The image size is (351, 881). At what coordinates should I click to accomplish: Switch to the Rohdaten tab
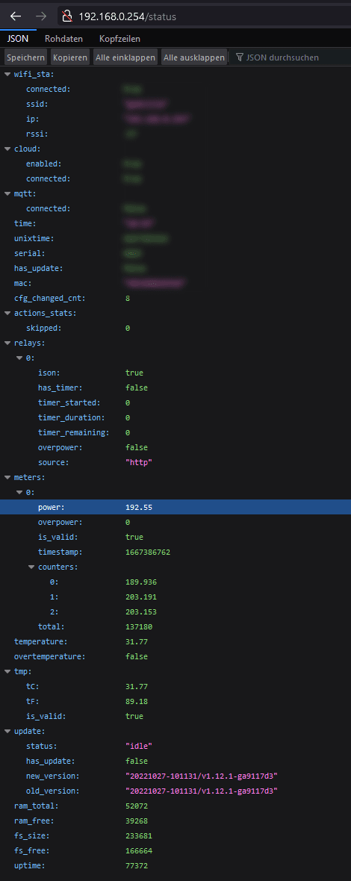(x=64, y=39)
